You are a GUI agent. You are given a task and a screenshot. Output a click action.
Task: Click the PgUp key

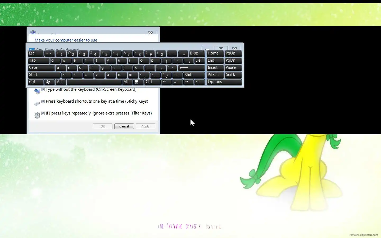[233, 54]
